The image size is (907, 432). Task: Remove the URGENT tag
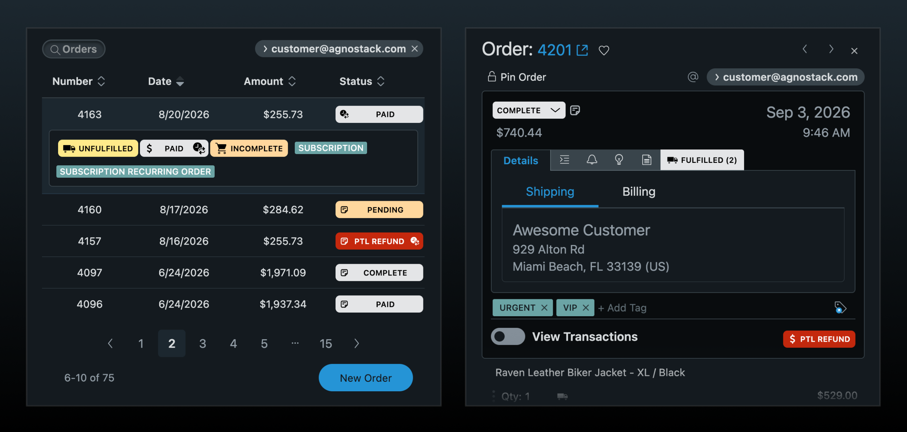(544, 308)
